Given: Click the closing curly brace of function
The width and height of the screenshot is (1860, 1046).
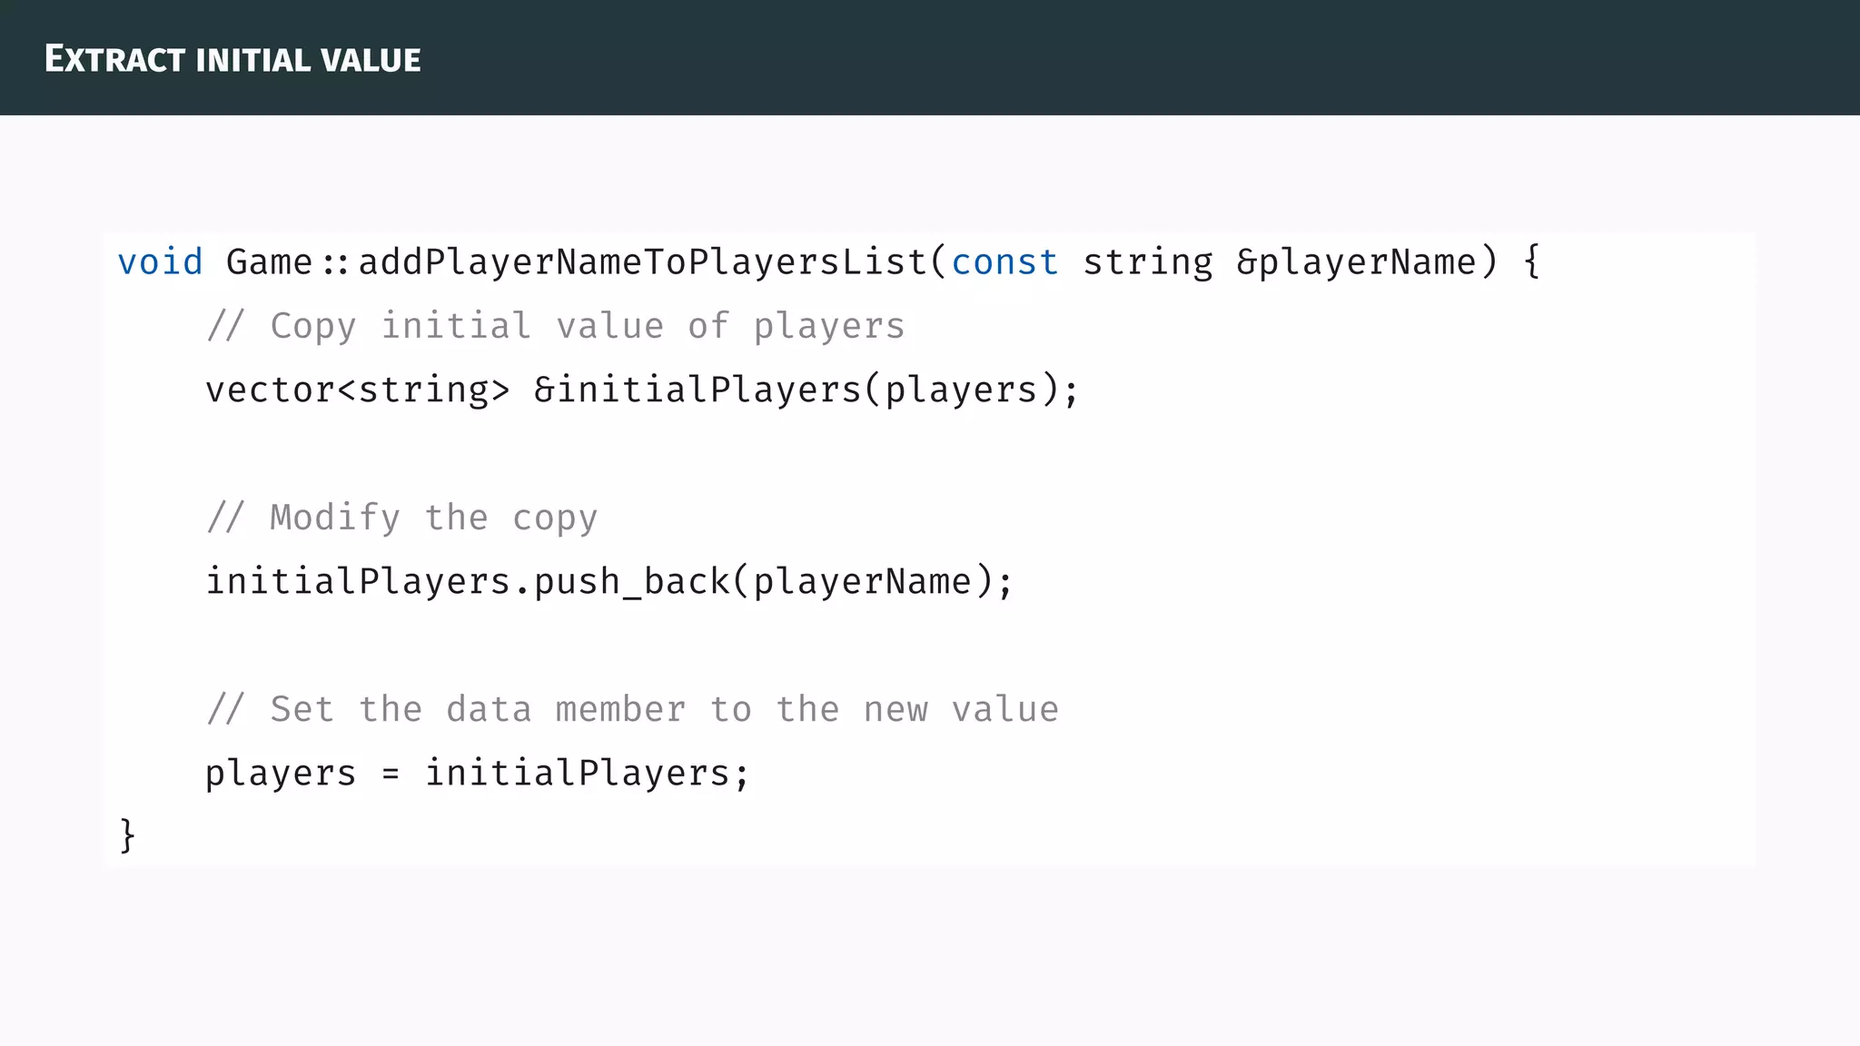Looking at the screenshot, I should pos(127,835).
